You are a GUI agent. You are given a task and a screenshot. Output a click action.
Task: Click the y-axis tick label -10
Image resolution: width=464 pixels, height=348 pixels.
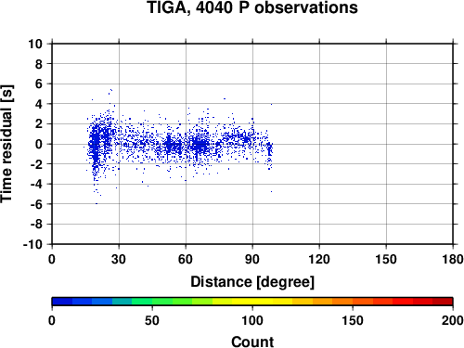[x=32, y=244]
